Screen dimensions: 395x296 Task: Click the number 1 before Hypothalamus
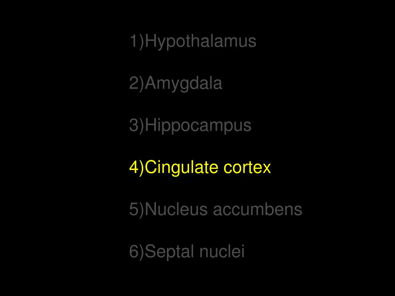134,41
